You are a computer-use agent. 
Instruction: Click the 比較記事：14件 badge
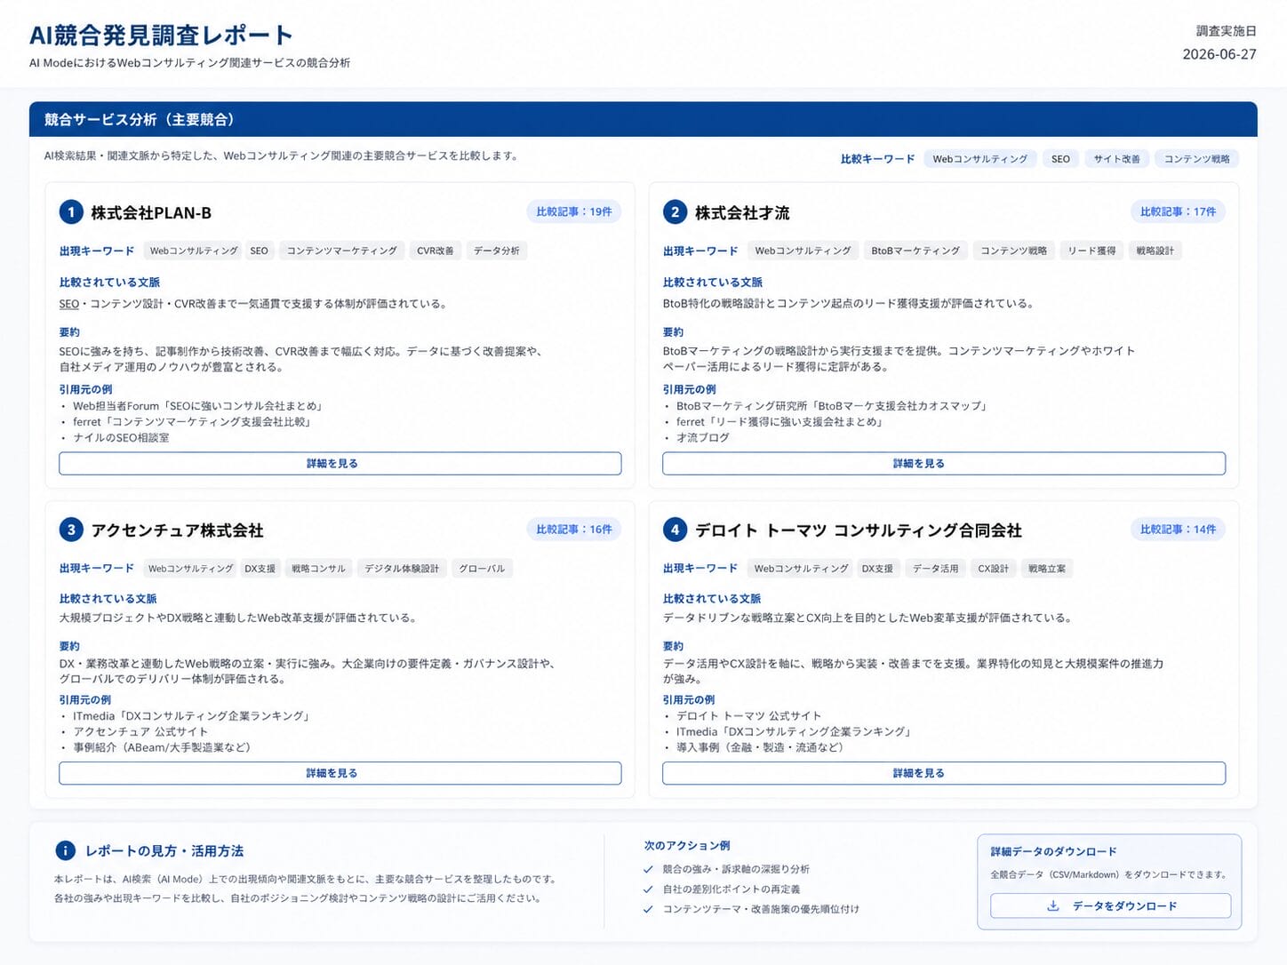[x=1178, y=529]
